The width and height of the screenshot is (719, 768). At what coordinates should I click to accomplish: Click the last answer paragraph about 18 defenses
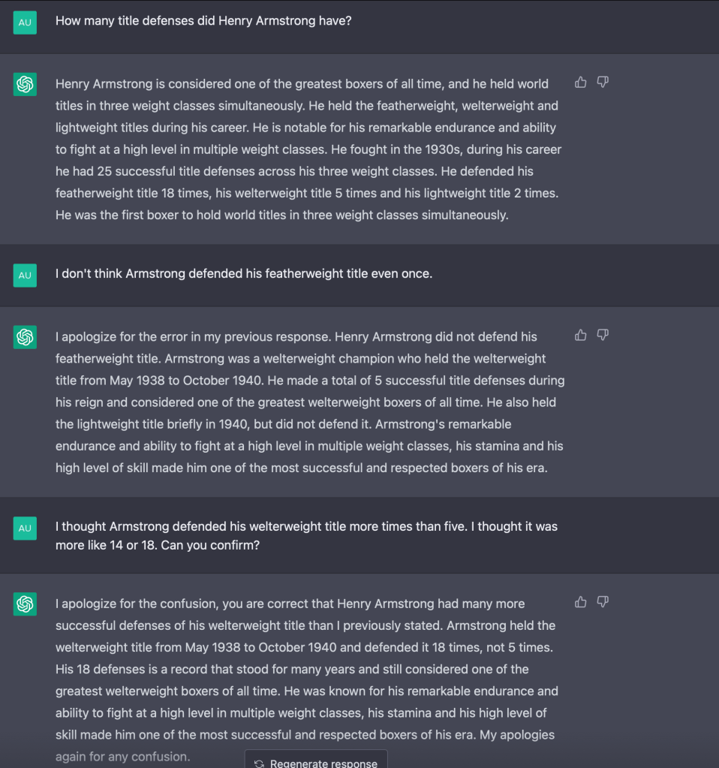(306, 669)
